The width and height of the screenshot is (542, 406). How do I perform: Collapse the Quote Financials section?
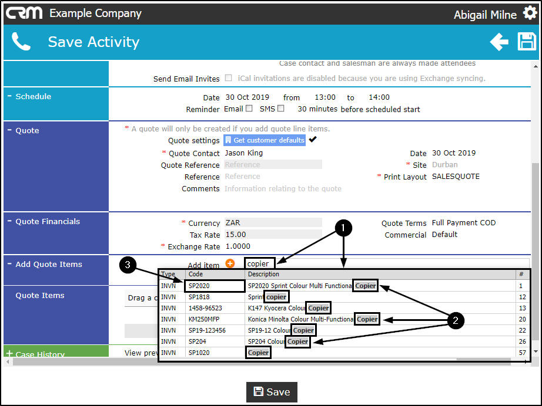tap(9, 221)
